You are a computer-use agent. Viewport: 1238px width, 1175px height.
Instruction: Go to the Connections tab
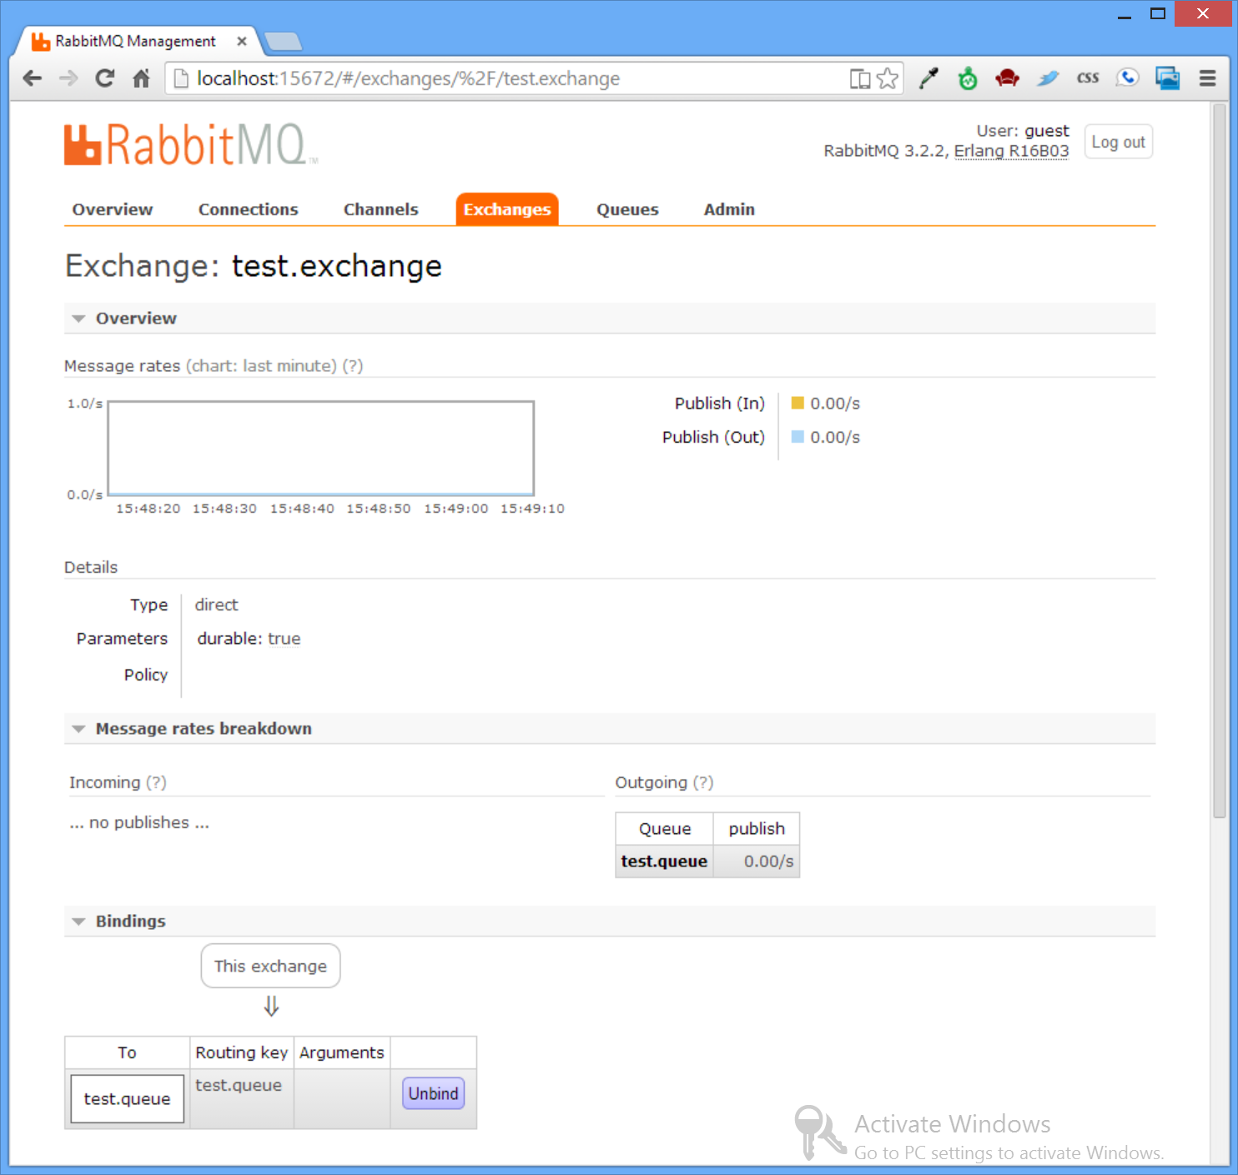coord(249,209)
